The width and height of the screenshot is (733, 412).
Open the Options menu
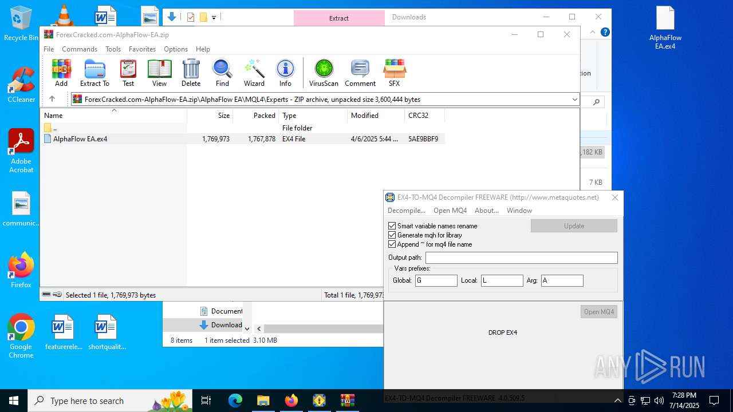point(176,49)
